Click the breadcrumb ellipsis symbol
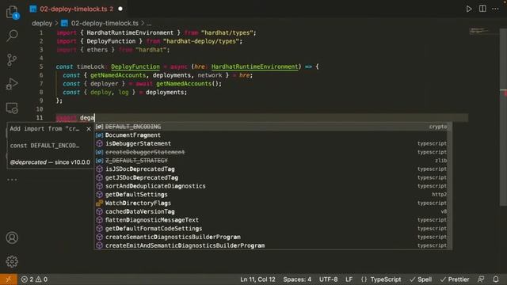This screenshot has height=285, width=507. (x=149, y=24)
